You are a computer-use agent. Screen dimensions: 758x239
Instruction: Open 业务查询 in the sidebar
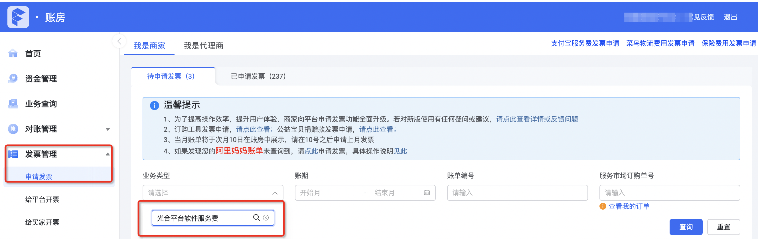41,104
